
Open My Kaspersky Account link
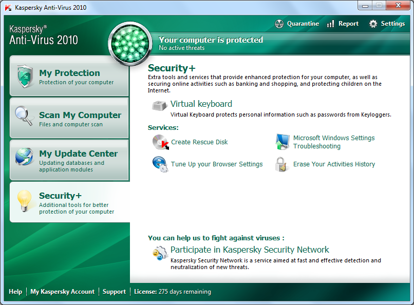coord(62,292)
